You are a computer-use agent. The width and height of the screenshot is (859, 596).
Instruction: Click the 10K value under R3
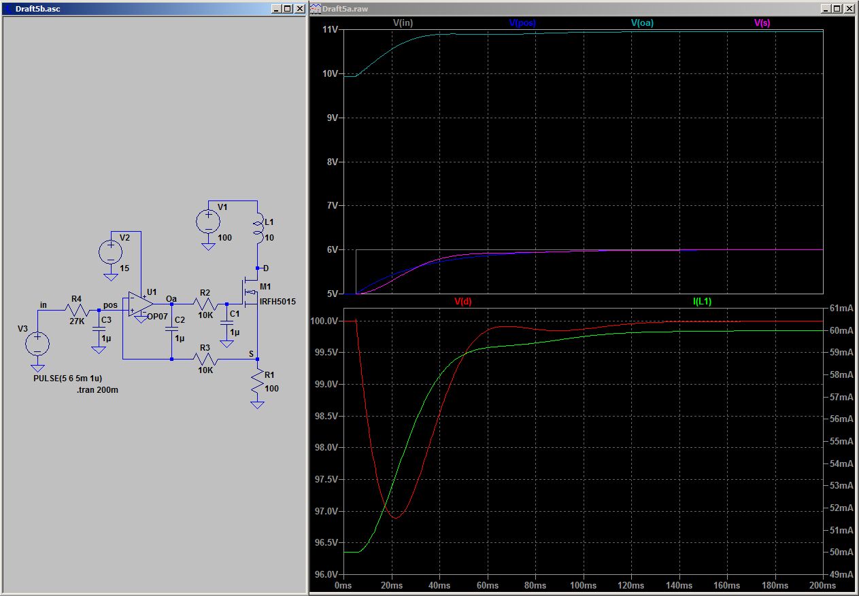pos(206,370)
